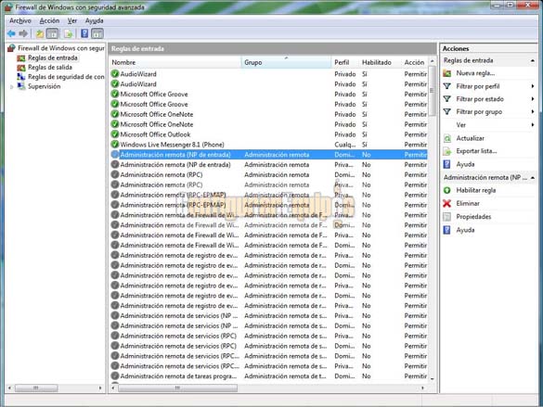Click the Supervisión tree icon
The height and width of the screenshot is (407, 543).
21,86
